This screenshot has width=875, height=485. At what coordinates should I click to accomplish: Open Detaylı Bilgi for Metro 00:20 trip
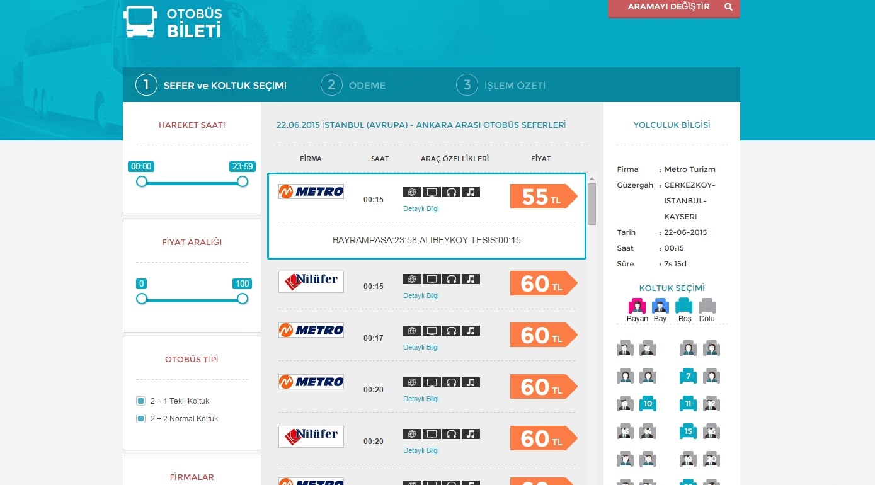[x=421, y=399]
